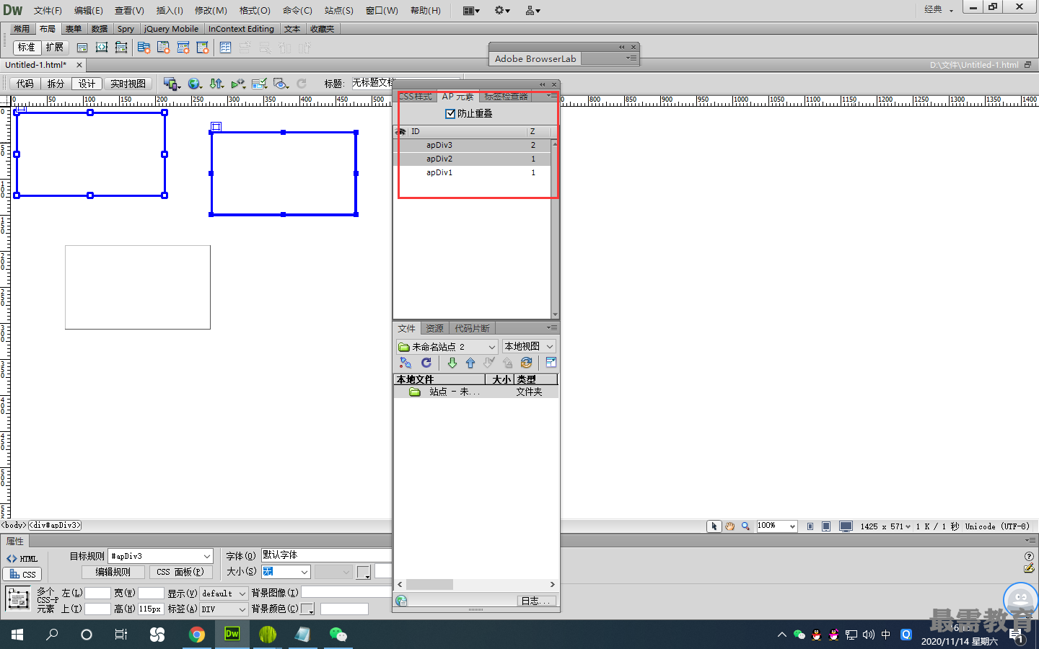Open the Visual Aids eye icon
Viewport: 1039px width, 649px height.
tap(281, 84)
